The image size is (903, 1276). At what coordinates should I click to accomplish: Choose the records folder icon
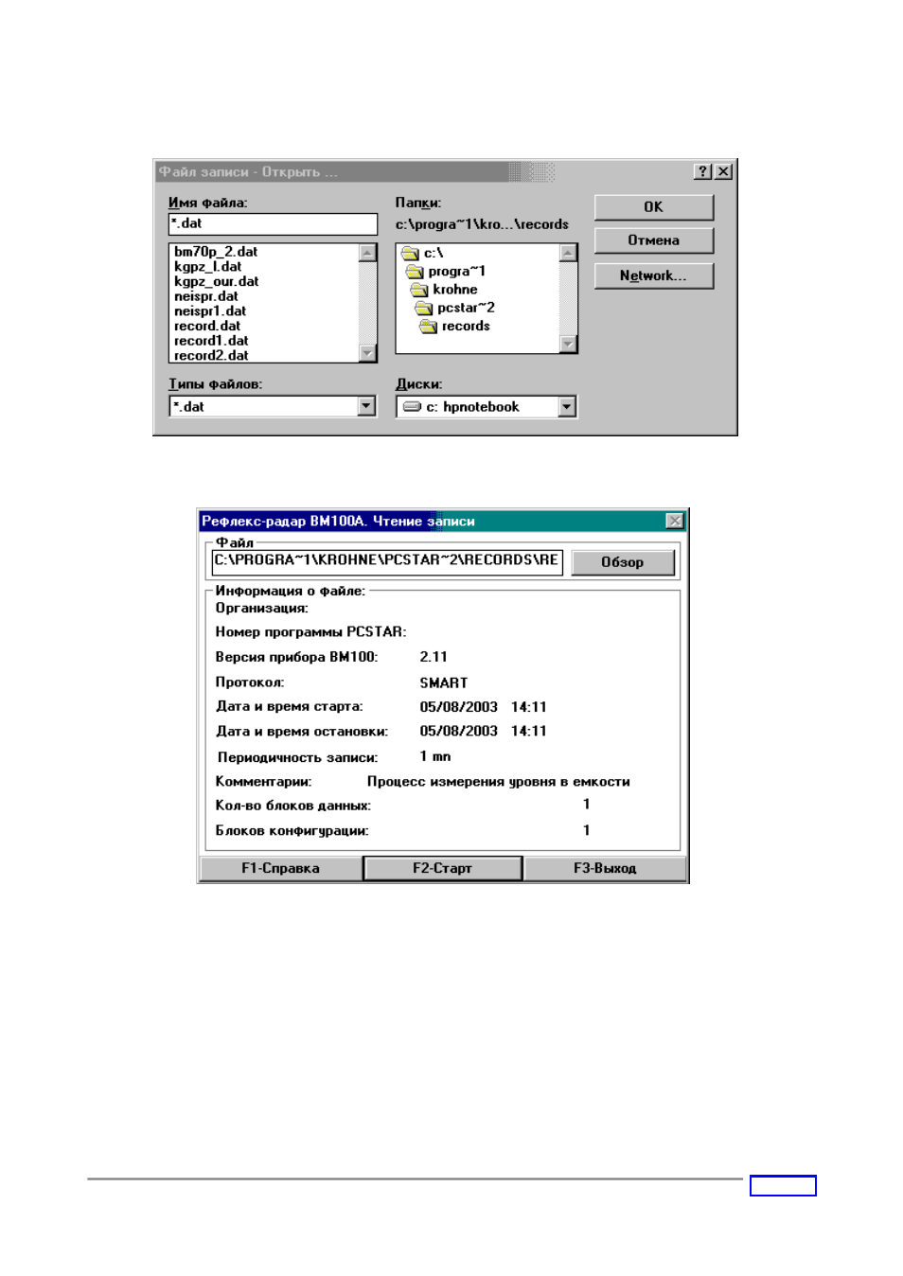click(429, 327)
